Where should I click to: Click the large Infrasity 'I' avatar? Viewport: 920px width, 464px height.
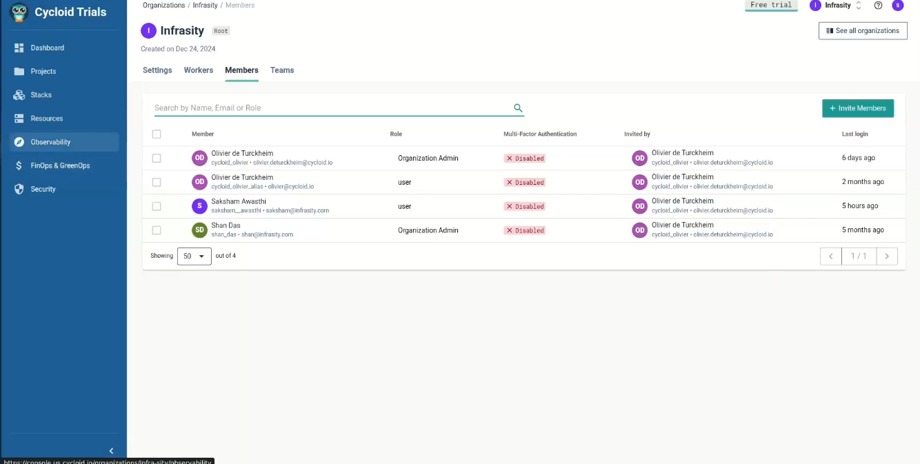point(148,30)
